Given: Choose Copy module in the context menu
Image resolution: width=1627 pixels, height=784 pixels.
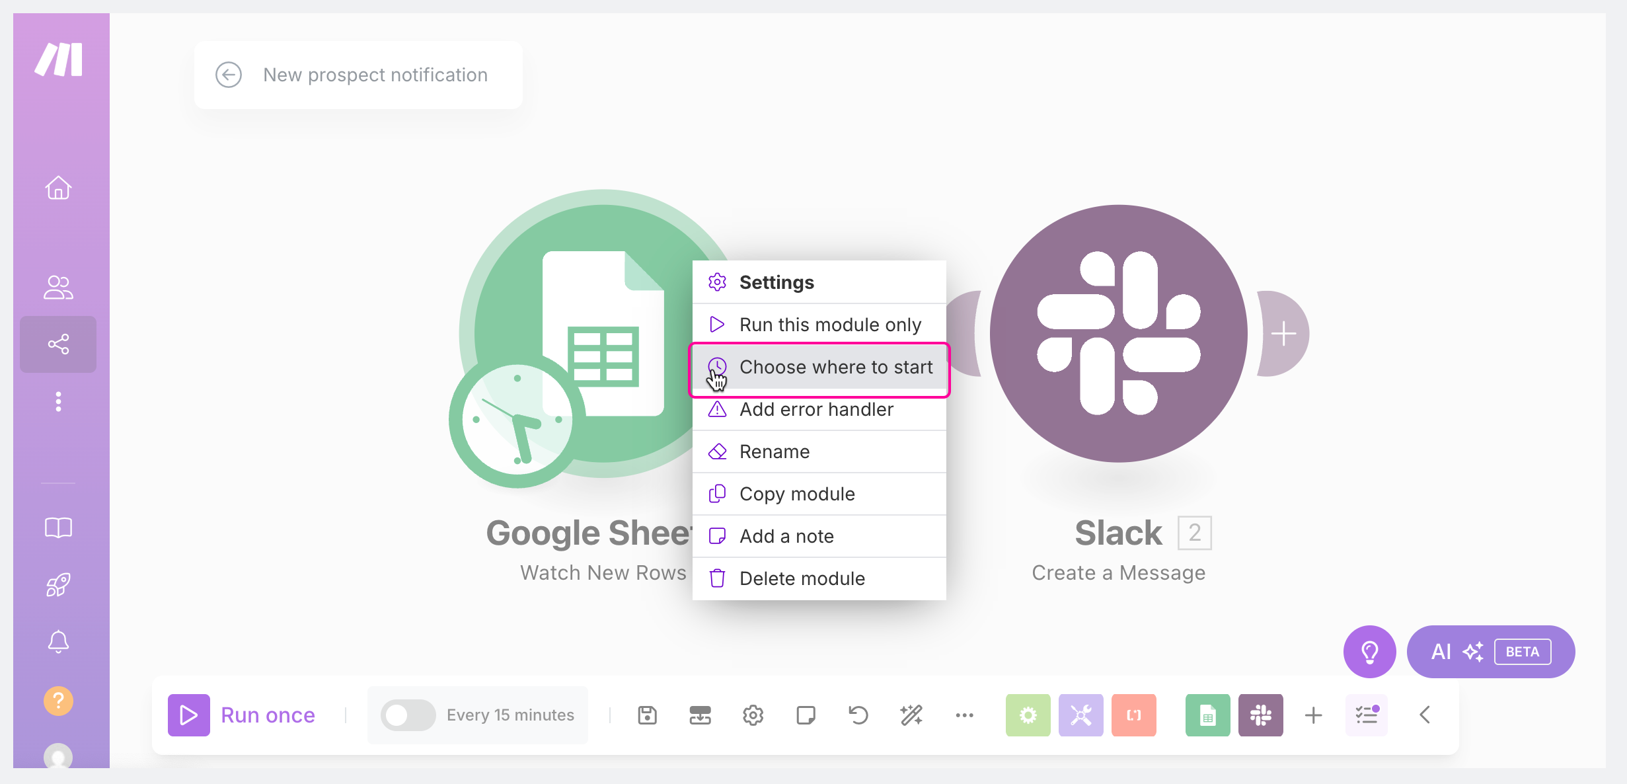Looking at the screenshot, I should (x=819, y=494).
